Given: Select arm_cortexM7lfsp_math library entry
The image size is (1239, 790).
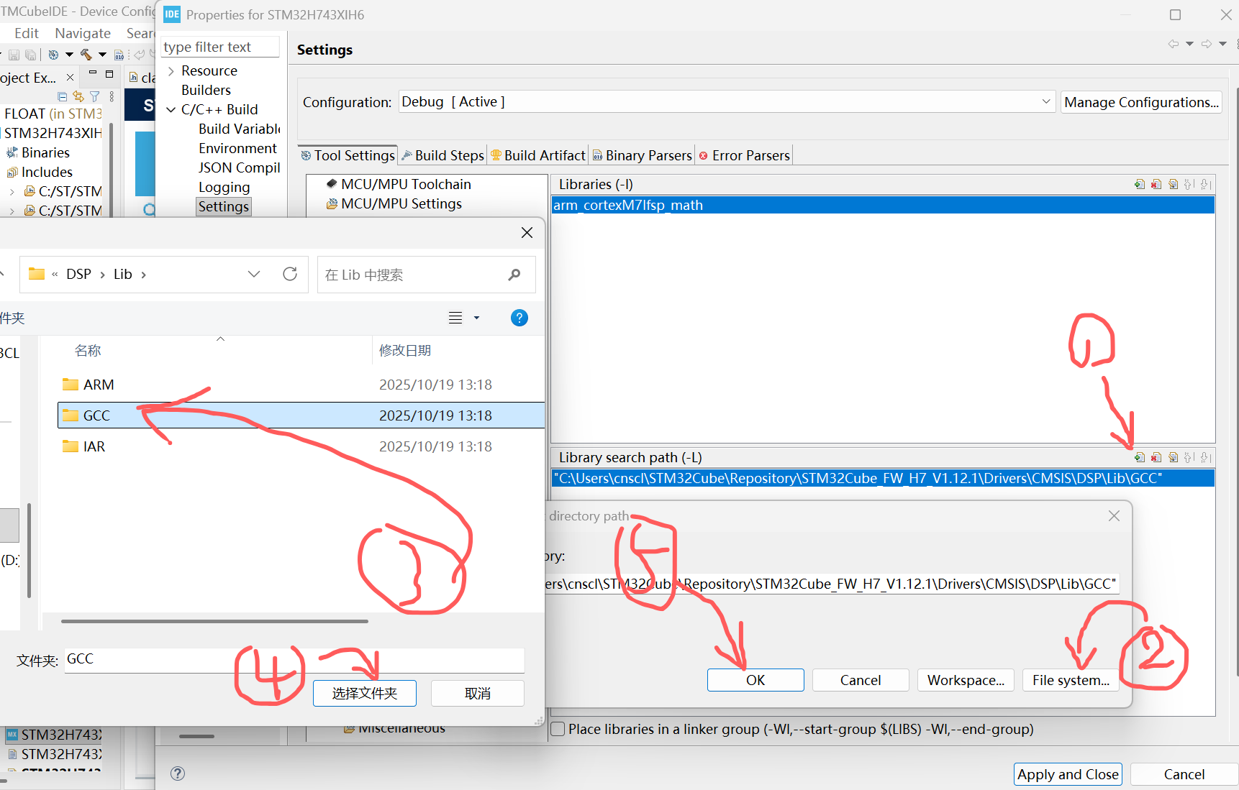Looking at the screenshot, I should (883, 205).
